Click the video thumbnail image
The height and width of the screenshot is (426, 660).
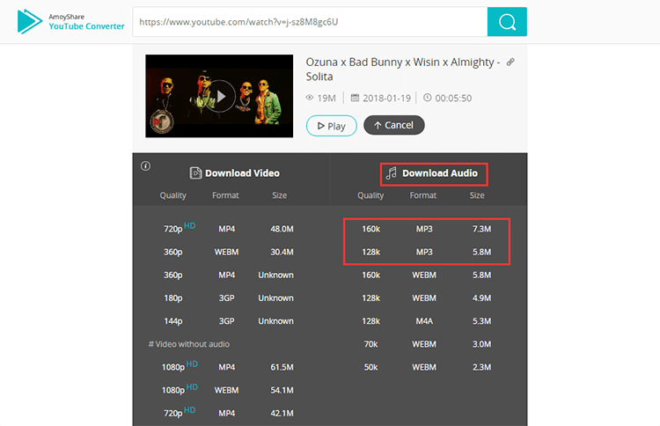pos(219,96)
